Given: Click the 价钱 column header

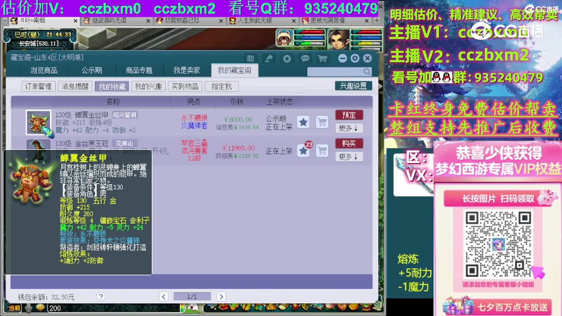Looking at the screenshot, I should (237, 102).
